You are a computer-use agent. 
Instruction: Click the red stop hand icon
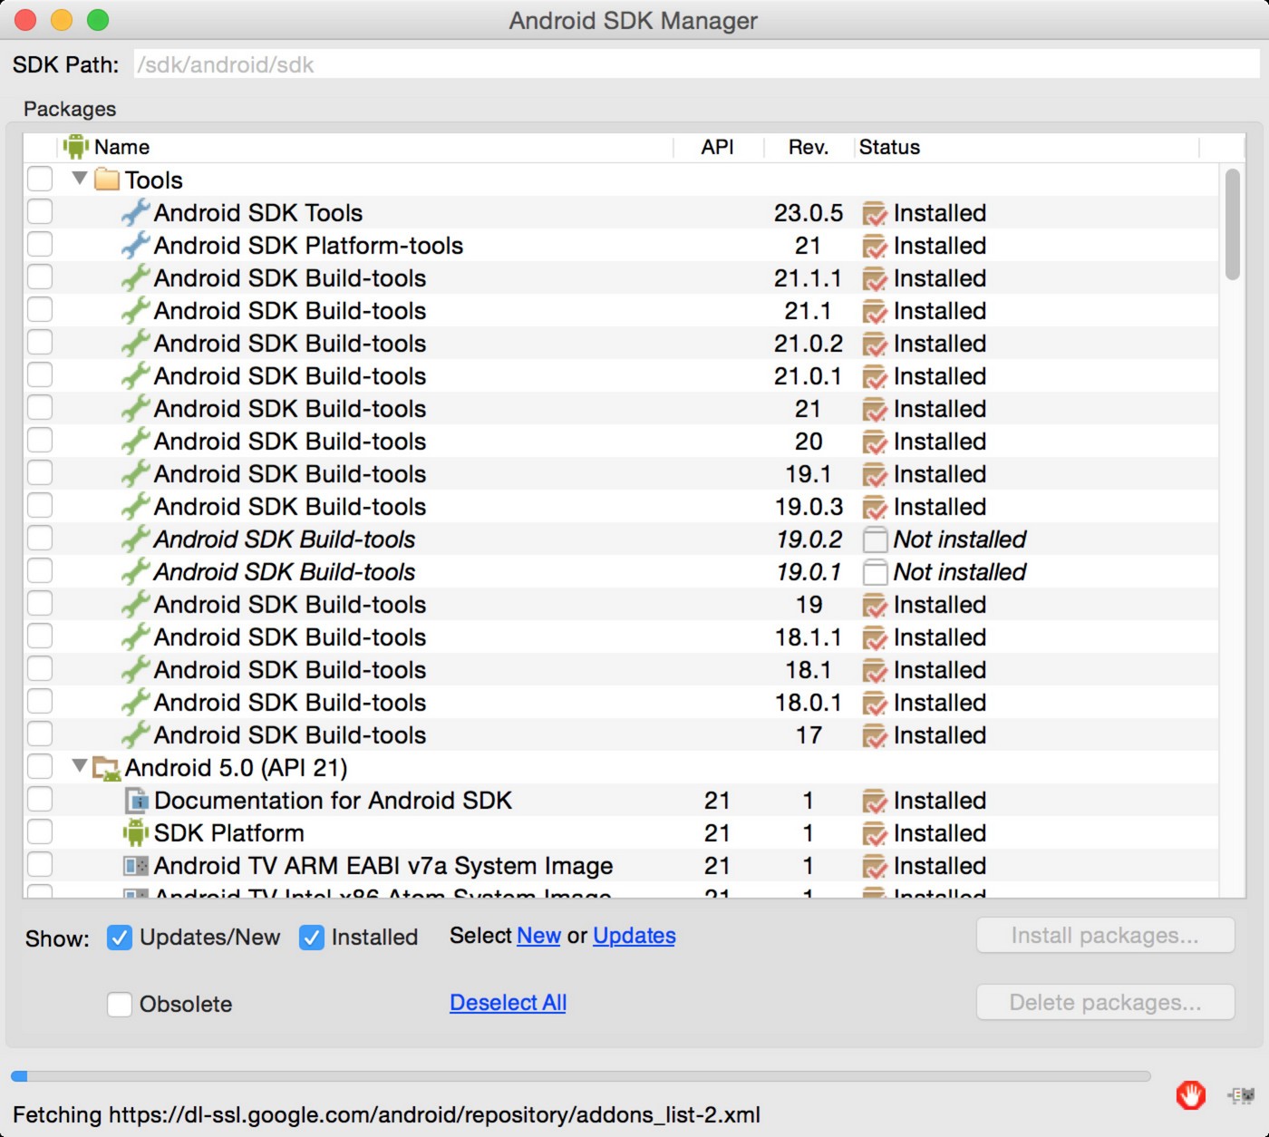[1191, 1095]
